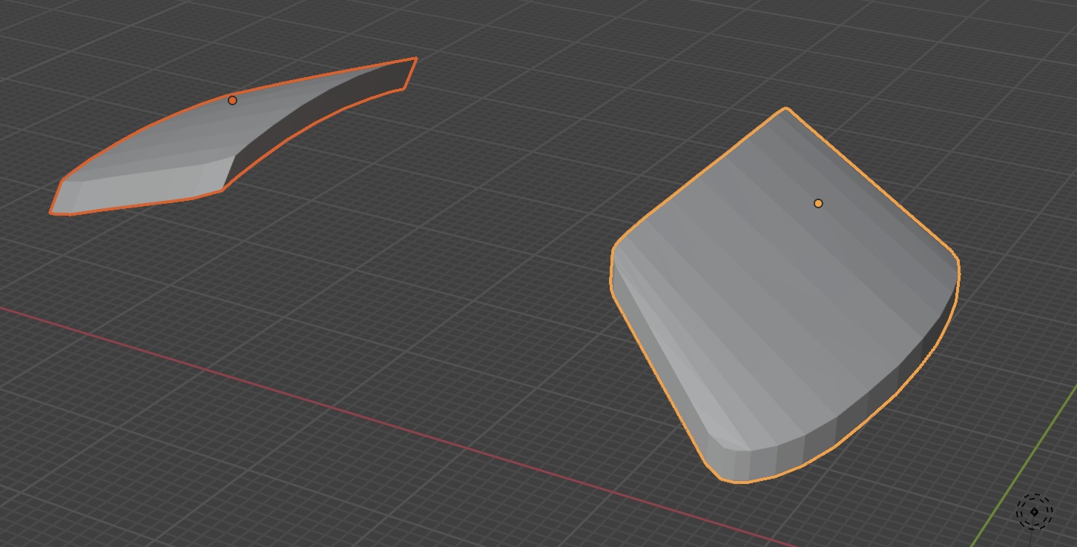Click empty grid space between the two meshes
The height and width of the screenshot is (547, 1077).
click(x=482, y=222)
